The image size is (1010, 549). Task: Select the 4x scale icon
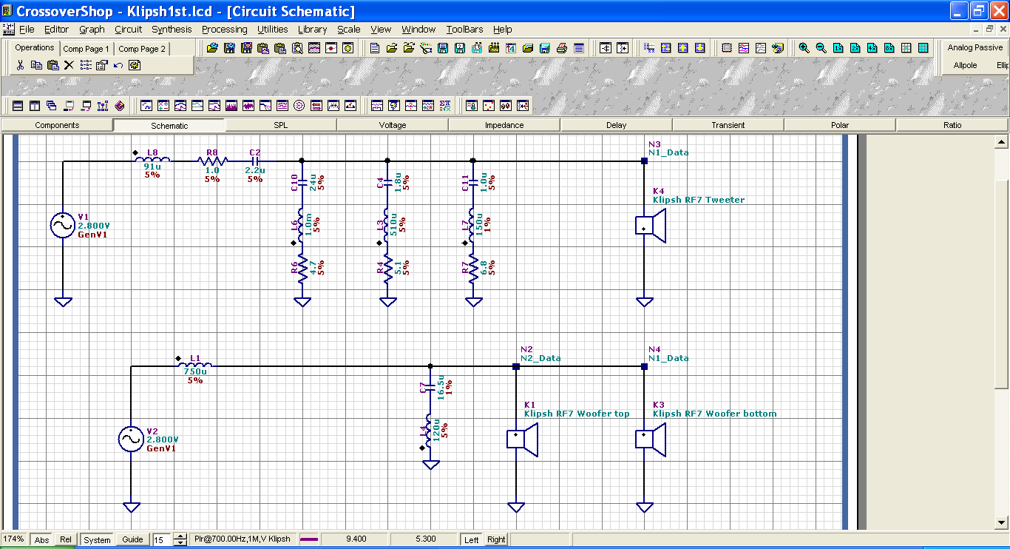(872, 48)
